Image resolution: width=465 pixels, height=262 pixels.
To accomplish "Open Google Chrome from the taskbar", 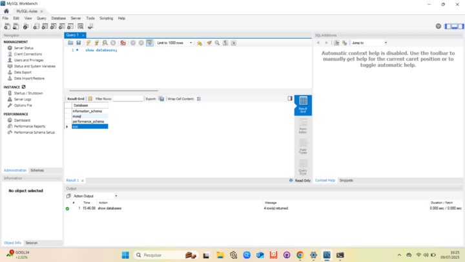I will [x=300, y=255].
